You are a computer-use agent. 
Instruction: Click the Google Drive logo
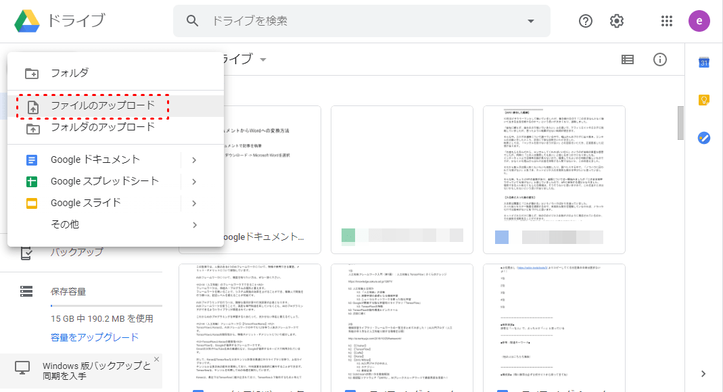pos(27,21)
